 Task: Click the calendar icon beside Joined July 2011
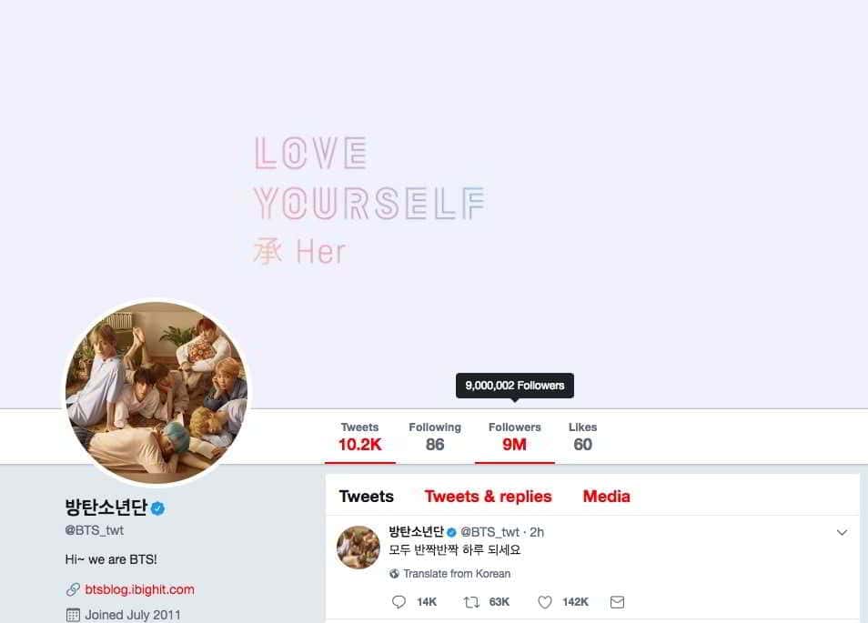[73, 615]
